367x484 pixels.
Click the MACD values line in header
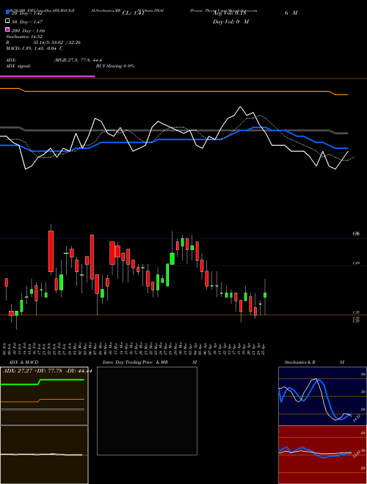coord(34,48)
